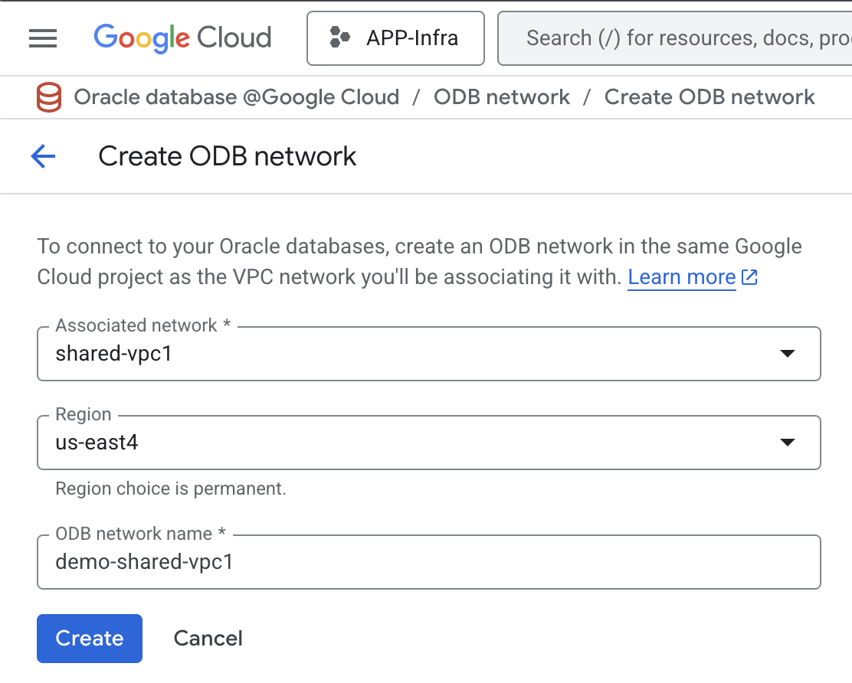Navigate to ODB network via breadcrumb
This screenshot has height=683, width=852.
point(501,97)
